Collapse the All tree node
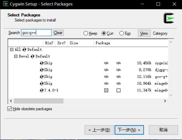 12,49
